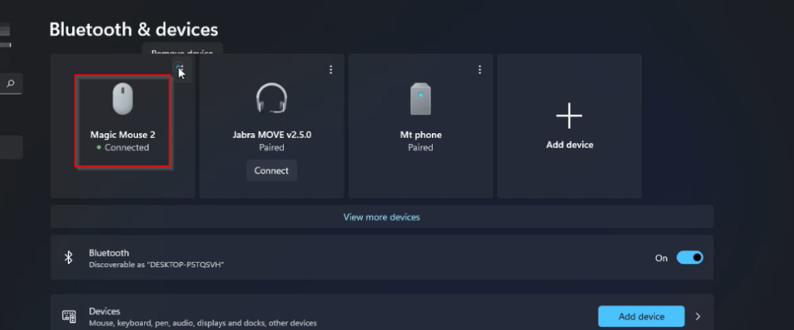Click the Bluetooth symbol icon
Viewport: 794px width, 330px height.
click(68, 258)
